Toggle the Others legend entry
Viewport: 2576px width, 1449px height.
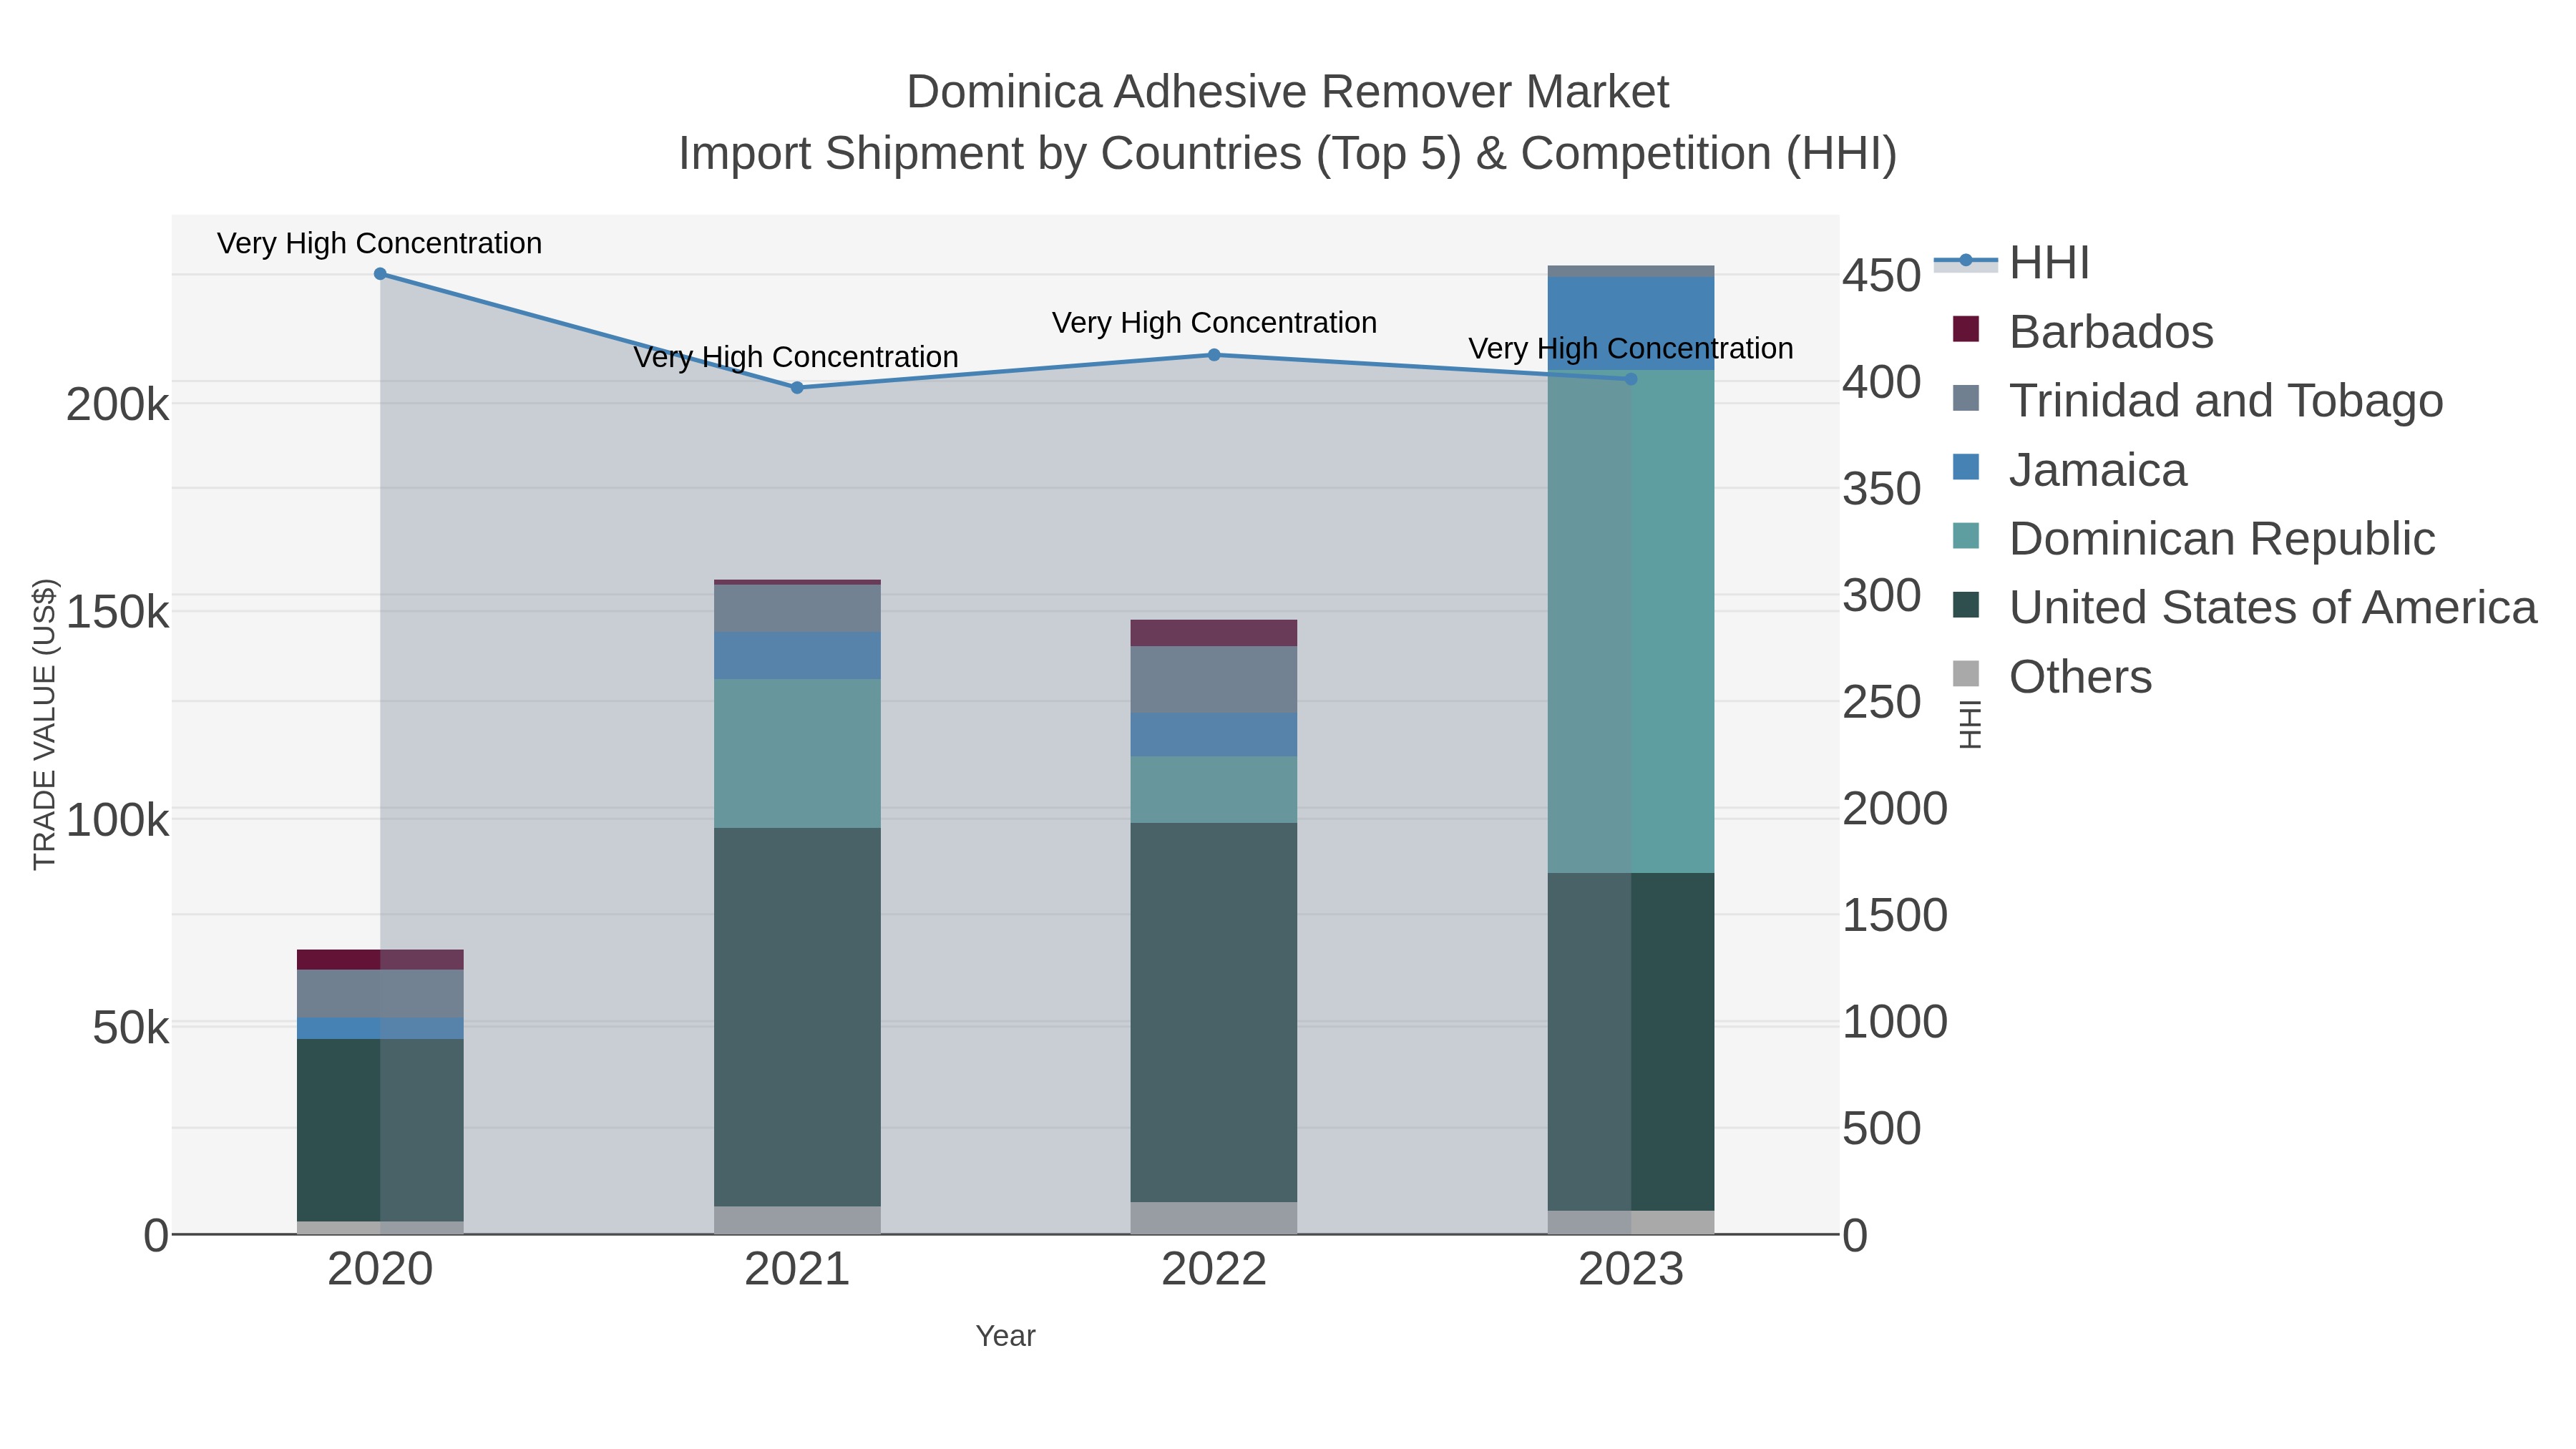click(x=2052, y=677)
